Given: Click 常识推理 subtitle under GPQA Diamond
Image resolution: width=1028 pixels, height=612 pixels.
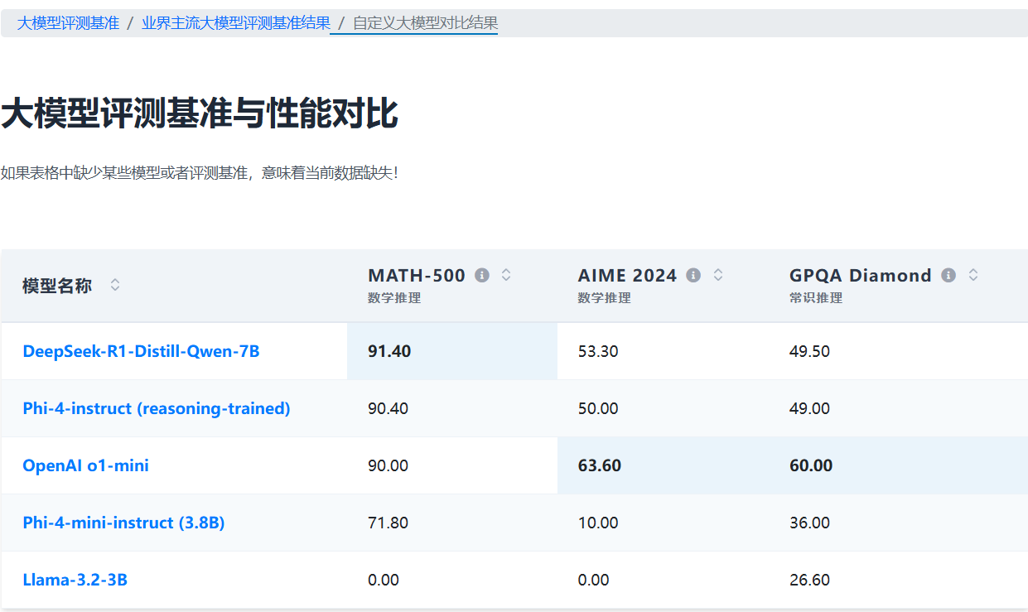Looking at the screenshot, I should tap(816, 298).
